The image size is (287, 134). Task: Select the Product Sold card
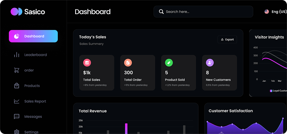click(x=179, y=73)
